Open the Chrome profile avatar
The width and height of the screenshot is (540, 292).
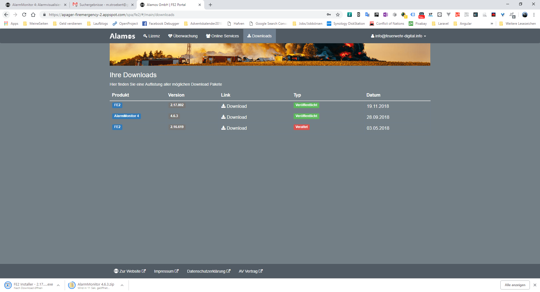525,15
